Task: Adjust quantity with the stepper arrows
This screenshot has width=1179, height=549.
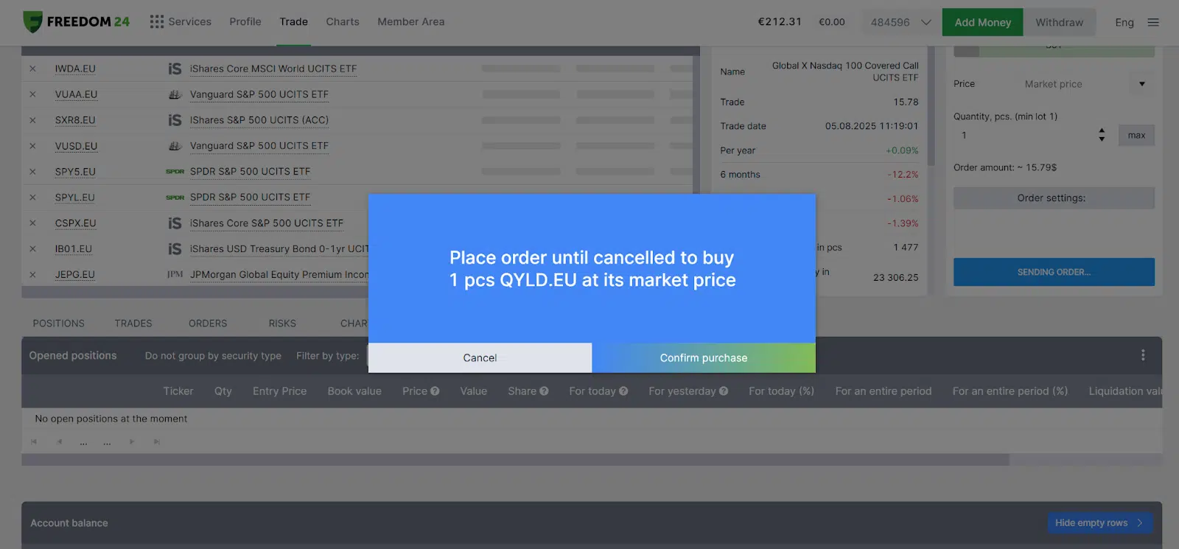Action: 1102,135
